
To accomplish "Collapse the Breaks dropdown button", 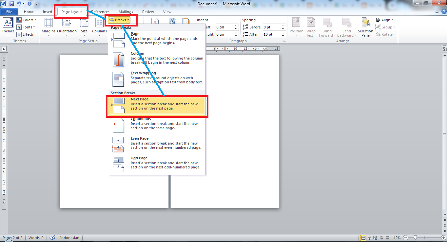I will point(119,20).
